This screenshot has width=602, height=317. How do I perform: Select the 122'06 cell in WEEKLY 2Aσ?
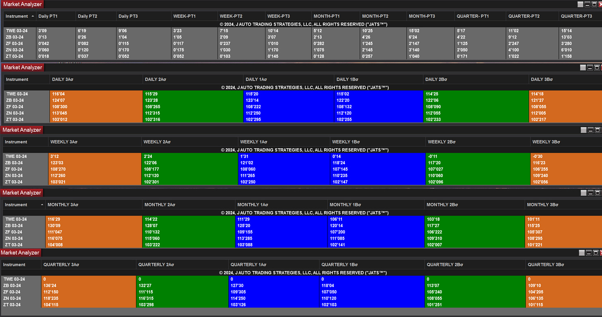[189, 163]
